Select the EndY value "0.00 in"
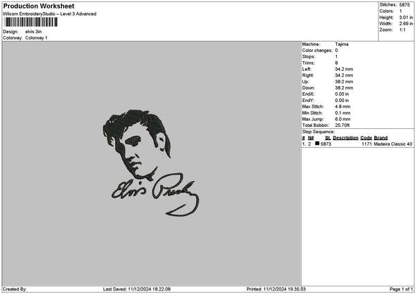This screenshot has width=416, height=294. click(342, 101)
